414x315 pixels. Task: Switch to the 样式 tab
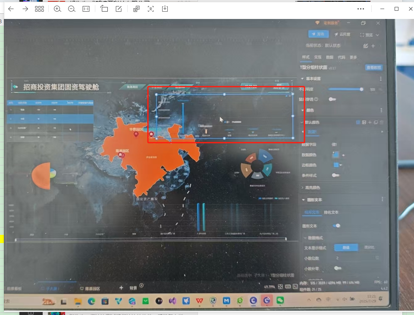pyautogui.click(x=306, y=57)
